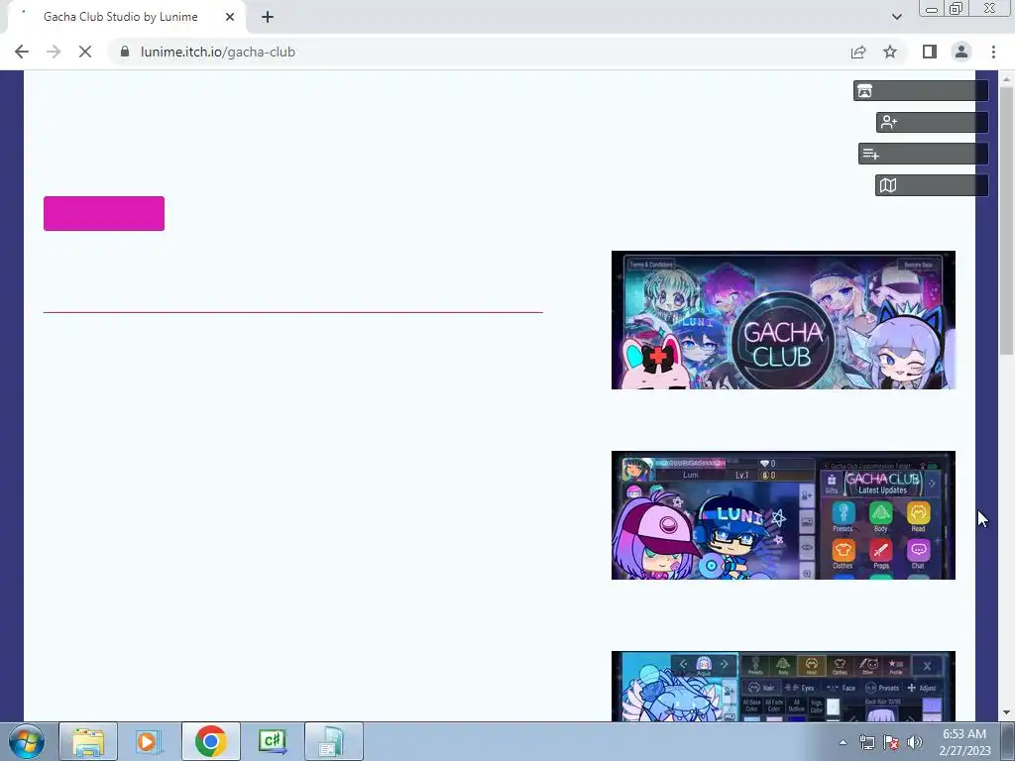Open Windows Media Player from taskbar

tap(148, 741)
